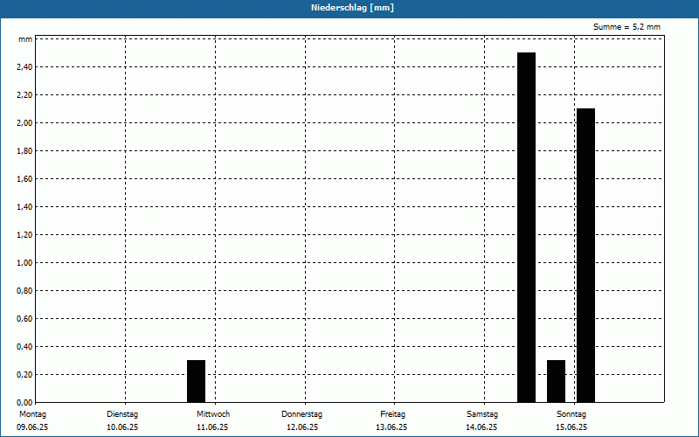Click the 0,80 y-axis value
The image size is (699, 437).
coord(24,291)
